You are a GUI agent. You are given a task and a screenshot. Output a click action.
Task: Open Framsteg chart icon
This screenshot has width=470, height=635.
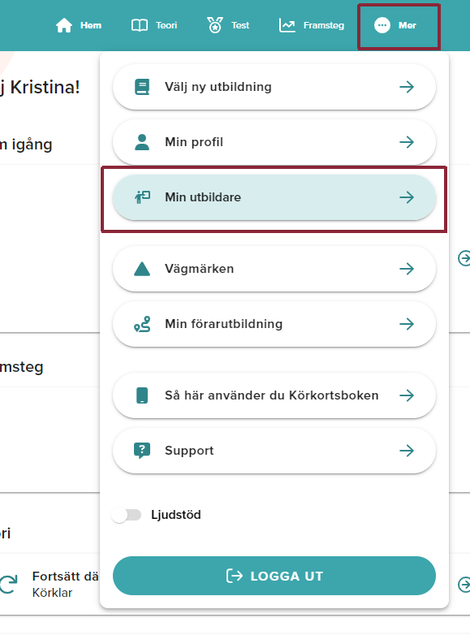point(287,25)
